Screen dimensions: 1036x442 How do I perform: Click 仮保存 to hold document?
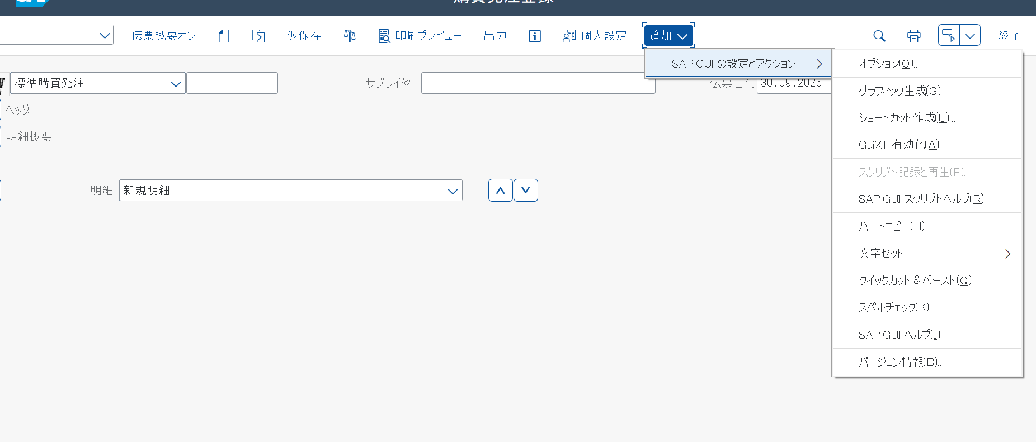click(304, 36)
